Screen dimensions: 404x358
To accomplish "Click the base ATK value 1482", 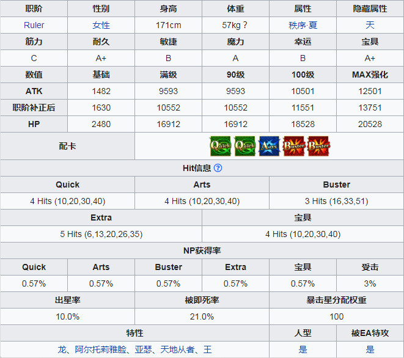I will pos(101,91).
